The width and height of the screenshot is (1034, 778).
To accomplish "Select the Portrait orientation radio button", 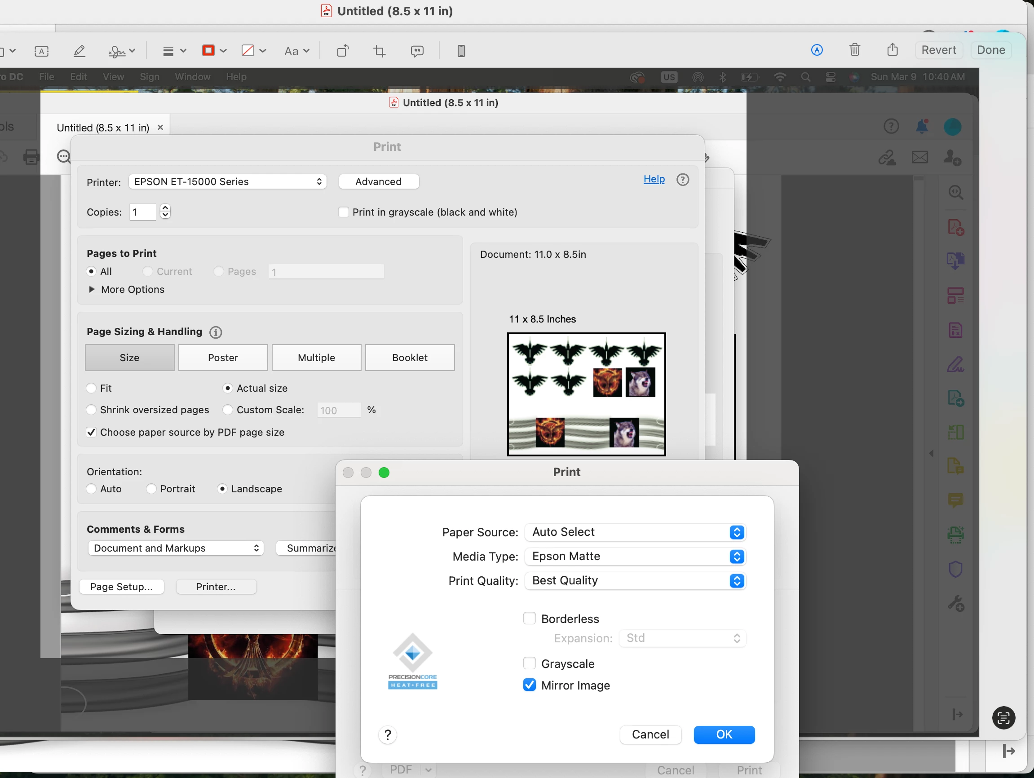I will click(x=151, y=489).
